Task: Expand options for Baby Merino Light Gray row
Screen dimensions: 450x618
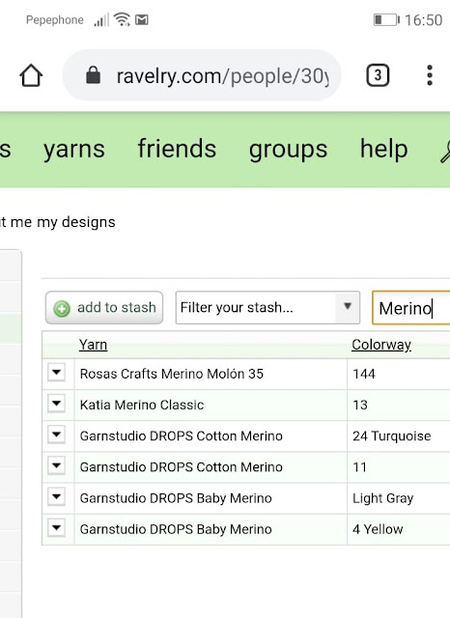Action: [56, 497]
